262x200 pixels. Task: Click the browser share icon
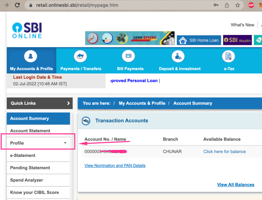point(227,5)
